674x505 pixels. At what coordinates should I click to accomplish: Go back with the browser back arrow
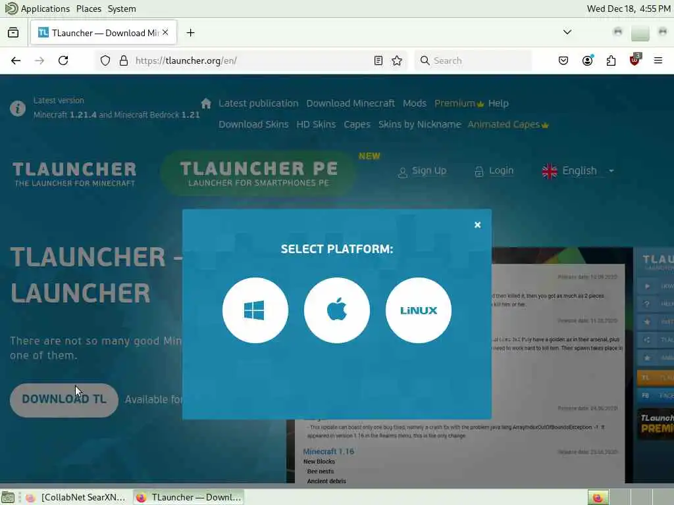[16, 60]
